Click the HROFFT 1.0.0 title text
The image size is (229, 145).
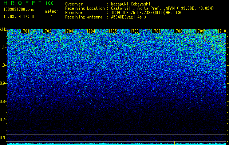click(28, 3)
